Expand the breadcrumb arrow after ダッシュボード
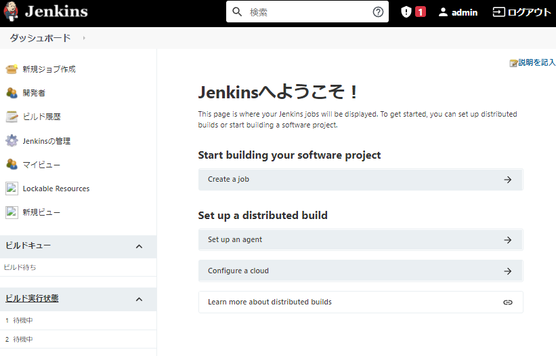The width and height of the screenshot is (556, 356). point(84,38)
